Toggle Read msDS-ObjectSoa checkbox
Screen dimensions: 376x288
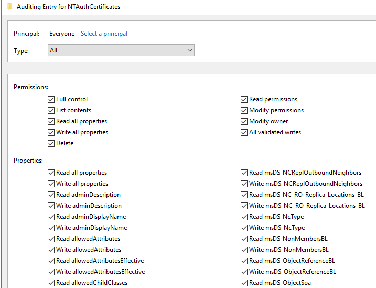pos(244,283)
